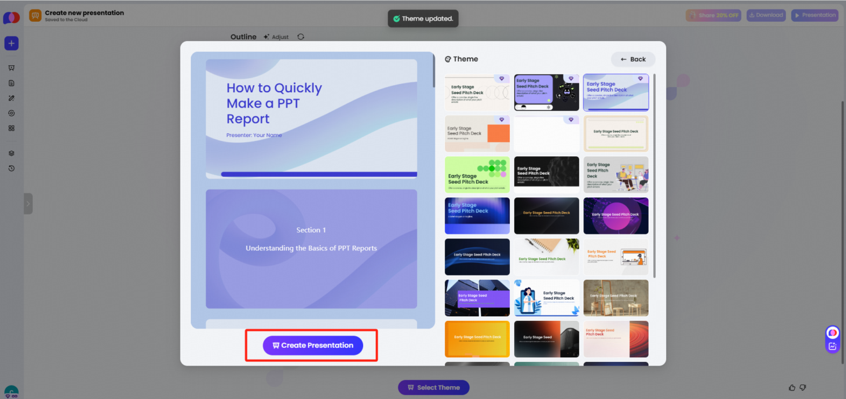Select the skyscraper theme with purple banner

tap(477, 298)
